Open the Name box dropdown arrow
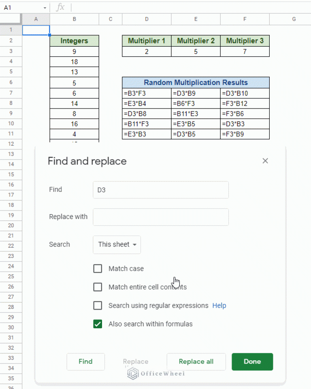The height and width of the screenshot is (389, 311). [x=45, y=8]
